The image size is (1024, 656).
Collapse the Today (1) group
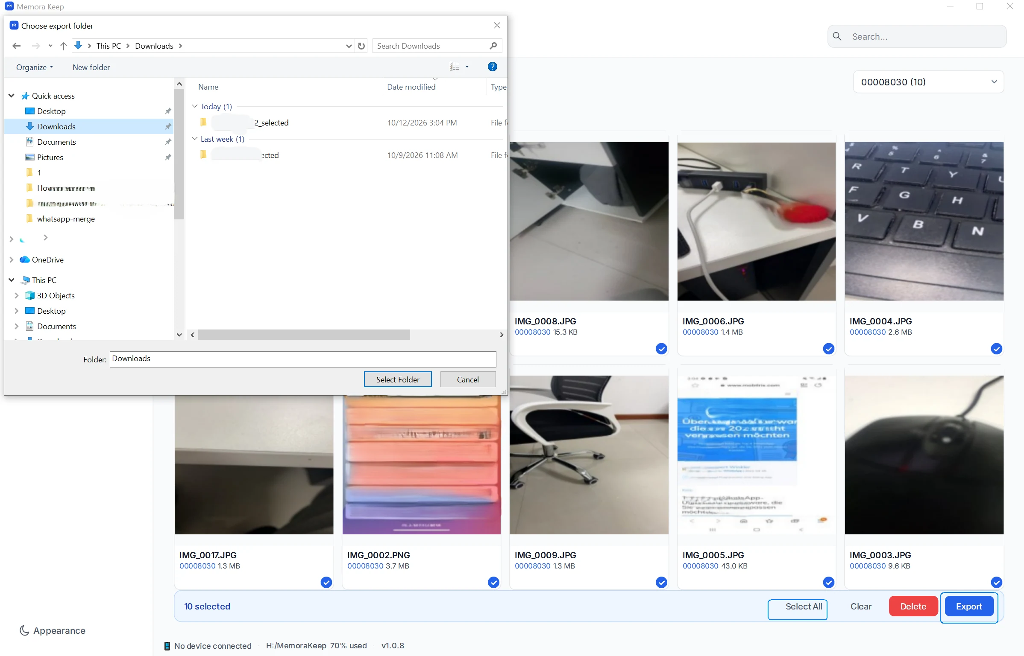pyautogui.click(x=194, y=106)
